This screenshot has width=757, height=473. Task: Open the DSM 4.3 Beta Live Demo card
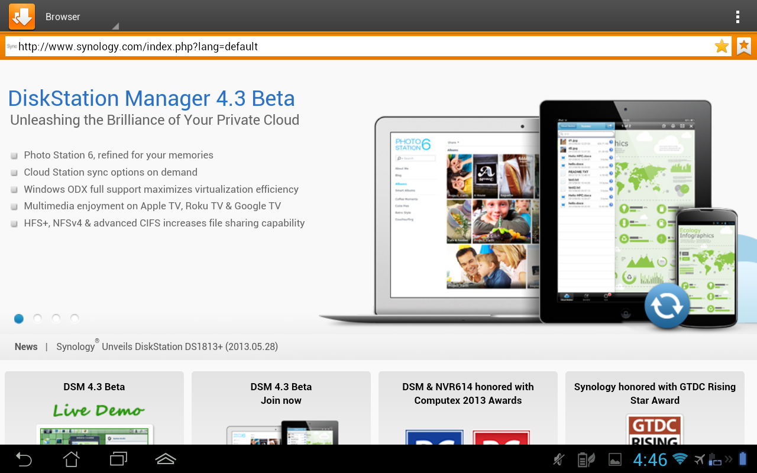click(93, 408)
